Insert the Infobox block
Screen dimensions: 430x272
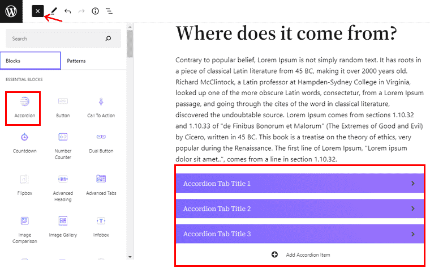101,227
